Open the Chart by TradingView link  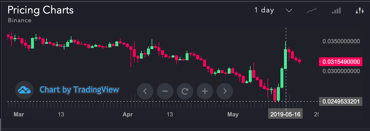(x=79, y=89)
